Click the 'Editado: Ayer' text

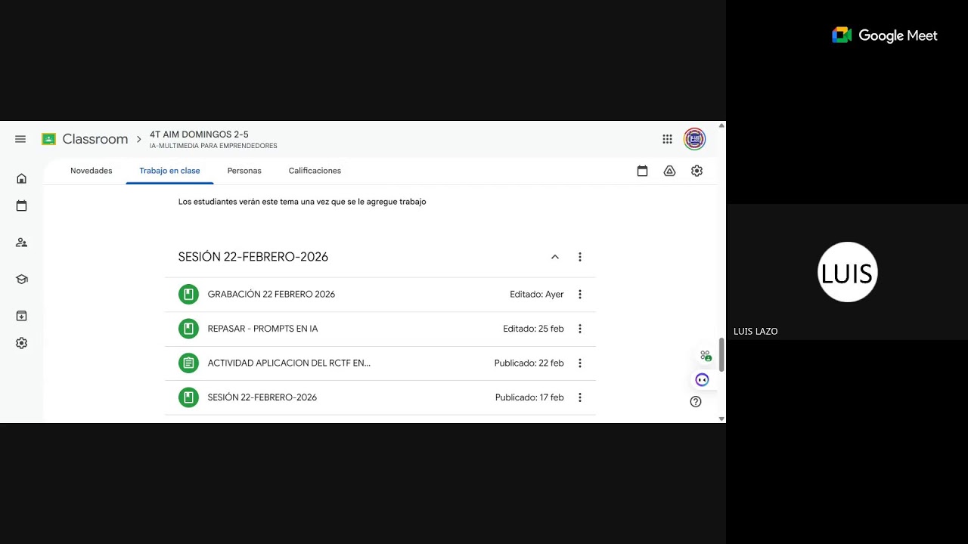coord(537,294)
